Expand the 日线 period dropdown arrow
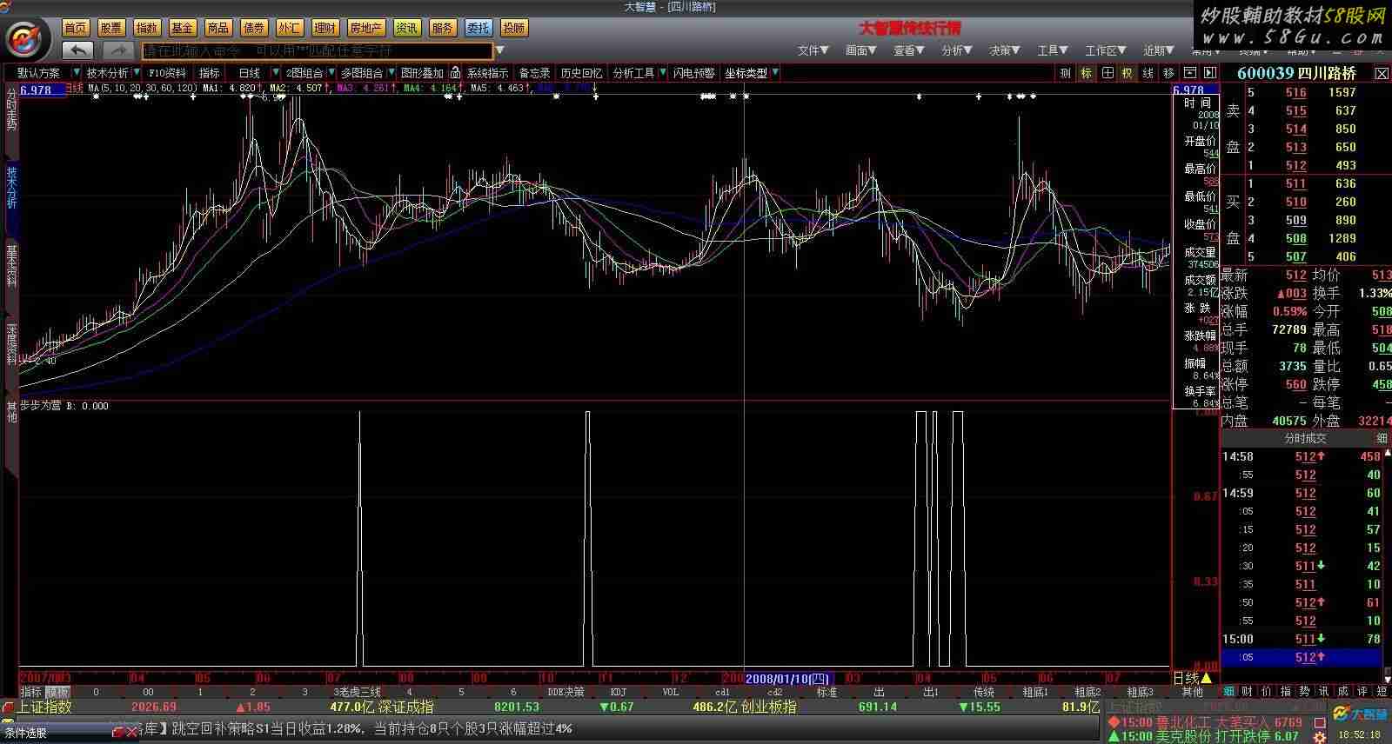Image resolution: width=1392 pixels, height=744 pixels. pyautogui.click(x=277, y=73)
